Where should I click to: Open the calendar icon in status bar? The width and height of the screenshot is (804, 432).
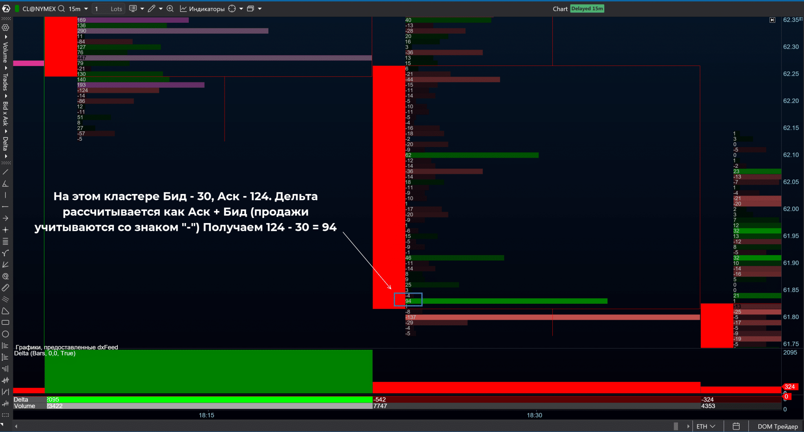736,426
